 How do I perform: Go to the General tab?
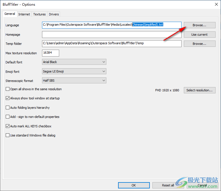click(10, 14)
